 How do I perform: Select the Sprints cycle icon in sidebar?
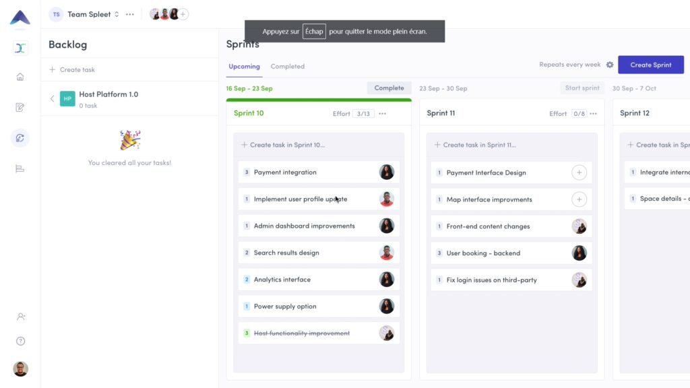[20, 138]
